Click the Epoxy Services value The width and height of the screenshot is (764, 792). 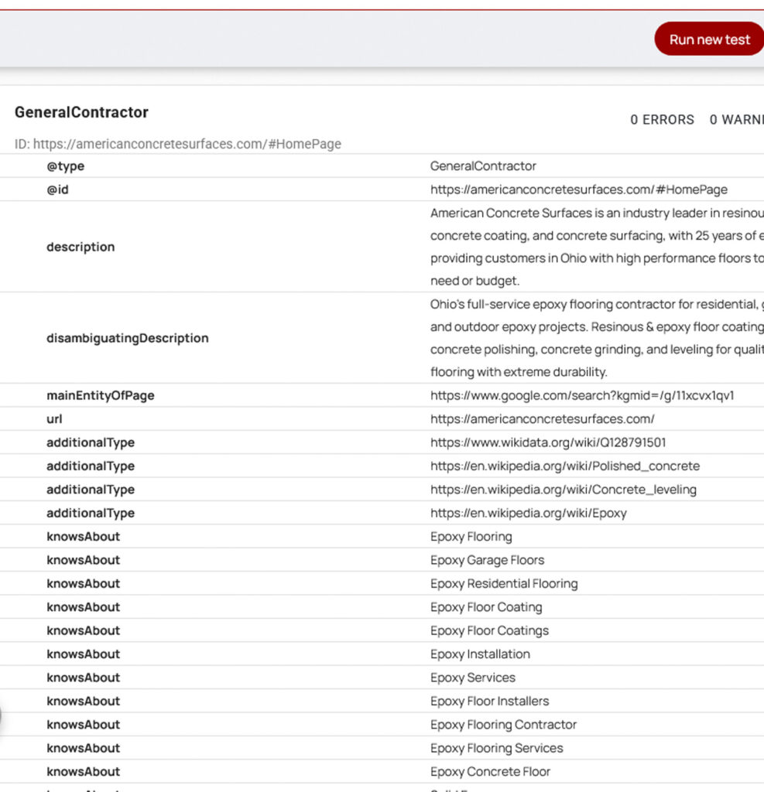(473, 678)
